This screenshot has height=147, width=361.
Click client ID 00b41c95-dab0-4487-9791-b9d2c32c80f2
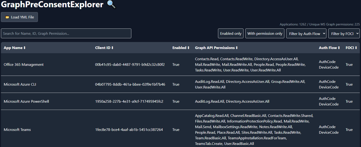pos(130,65)
